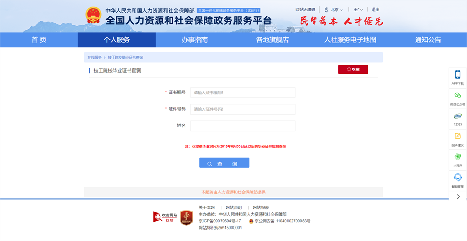Open the 办事指南 navigation tab

[195, 40]
